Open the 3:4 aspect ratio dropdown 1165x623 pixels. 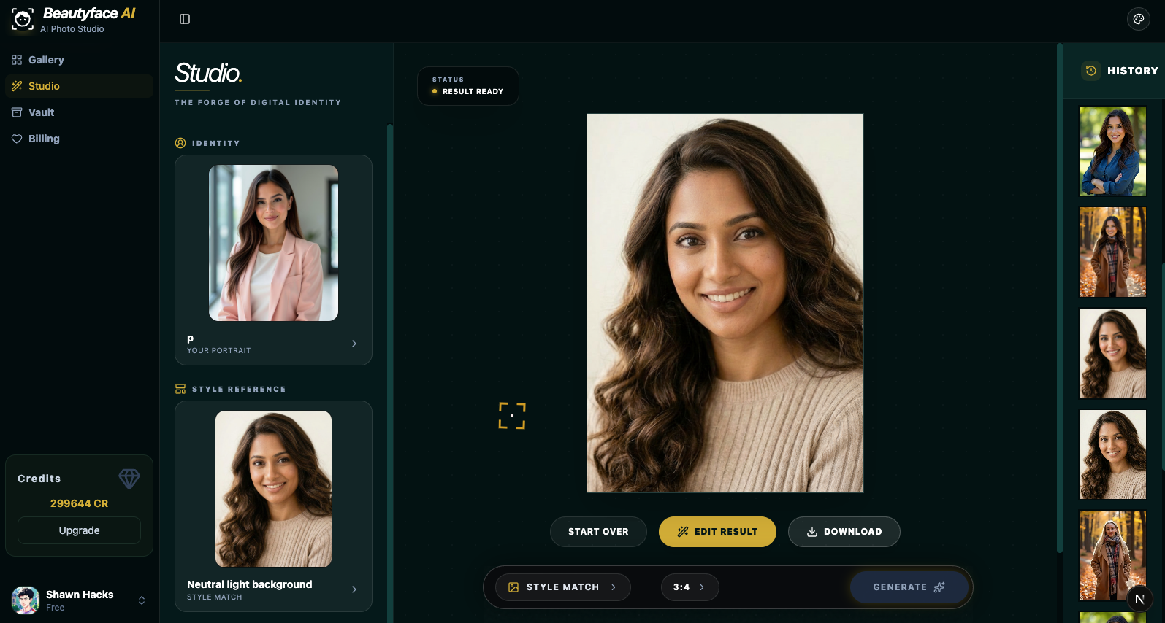[690, 587]
